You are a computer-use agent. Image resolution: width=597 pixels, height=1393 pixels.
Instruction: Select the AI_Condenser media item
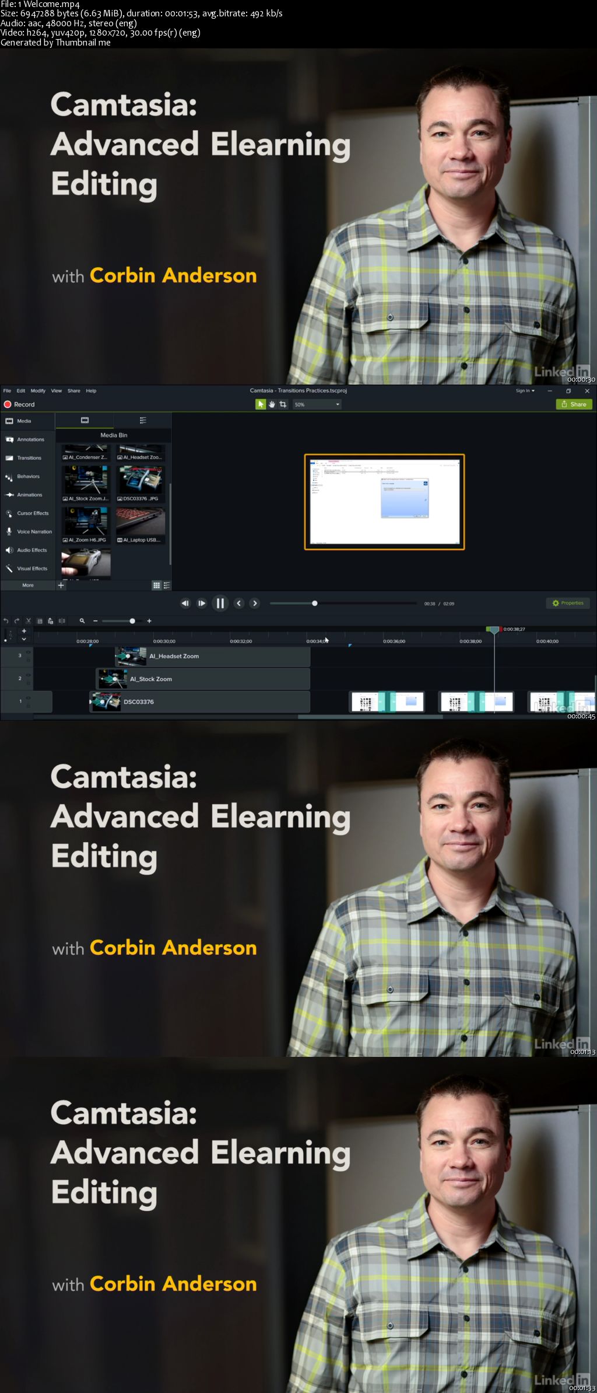pos(86,453)
